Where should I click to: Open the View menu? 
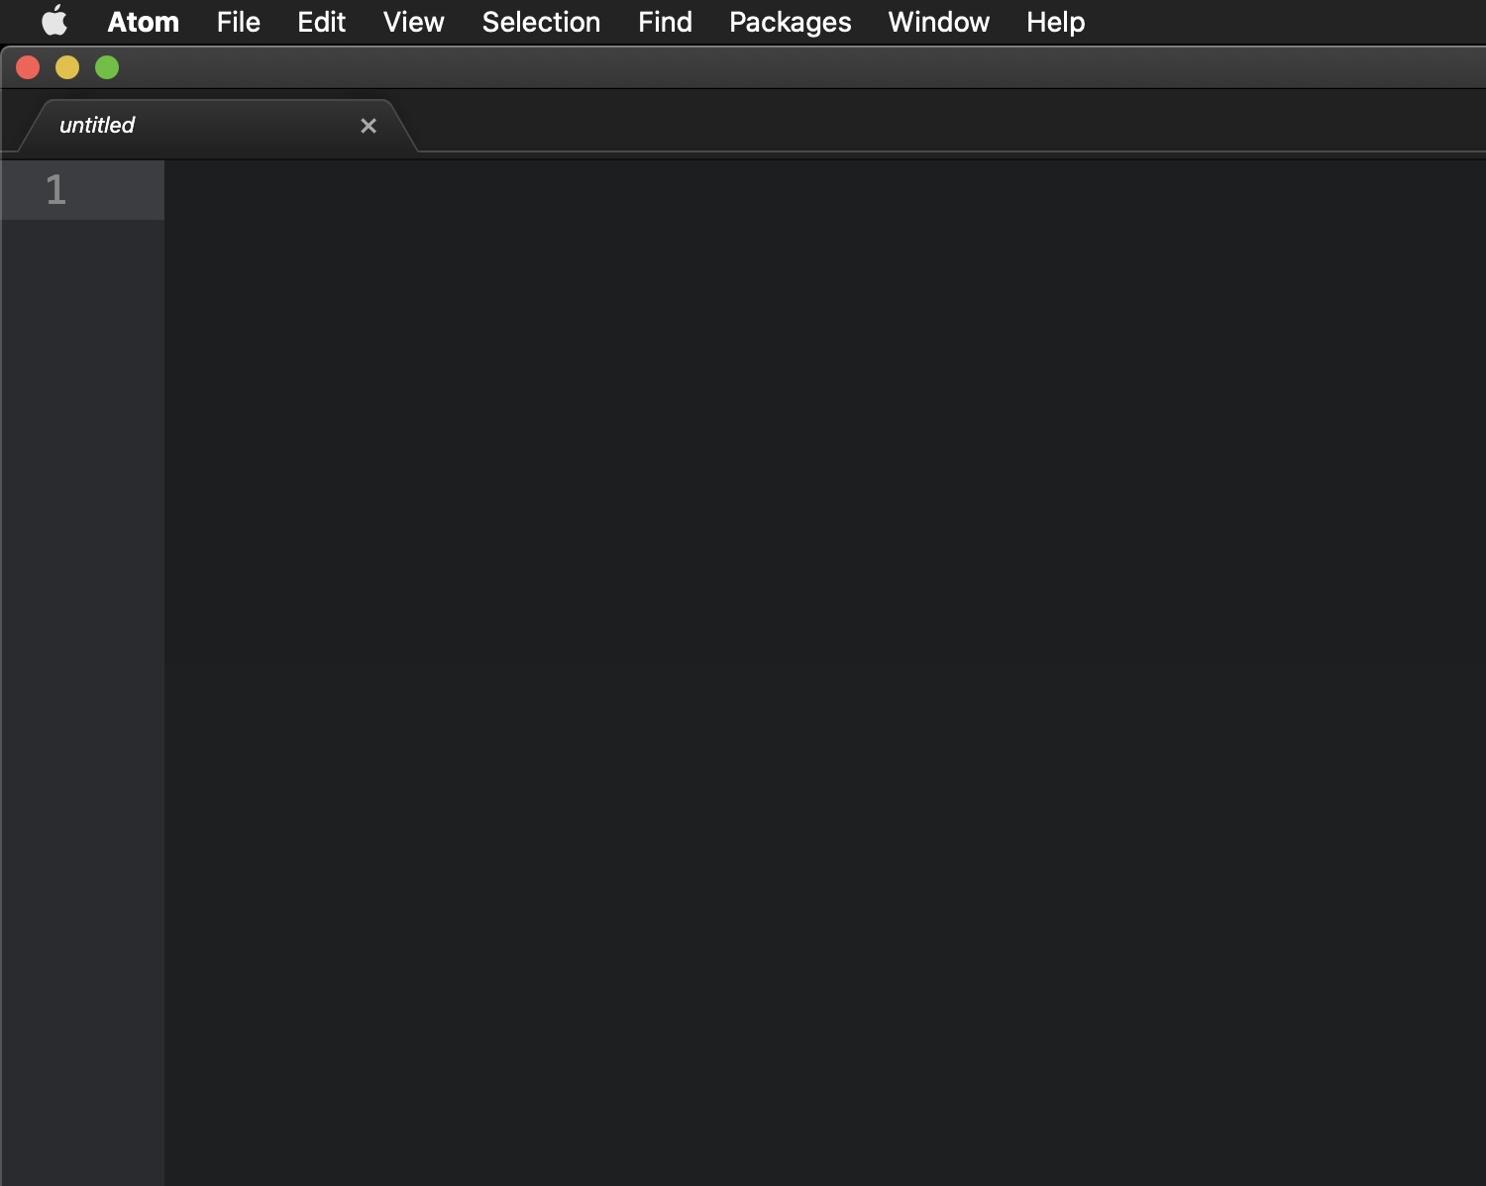(413, 22)
